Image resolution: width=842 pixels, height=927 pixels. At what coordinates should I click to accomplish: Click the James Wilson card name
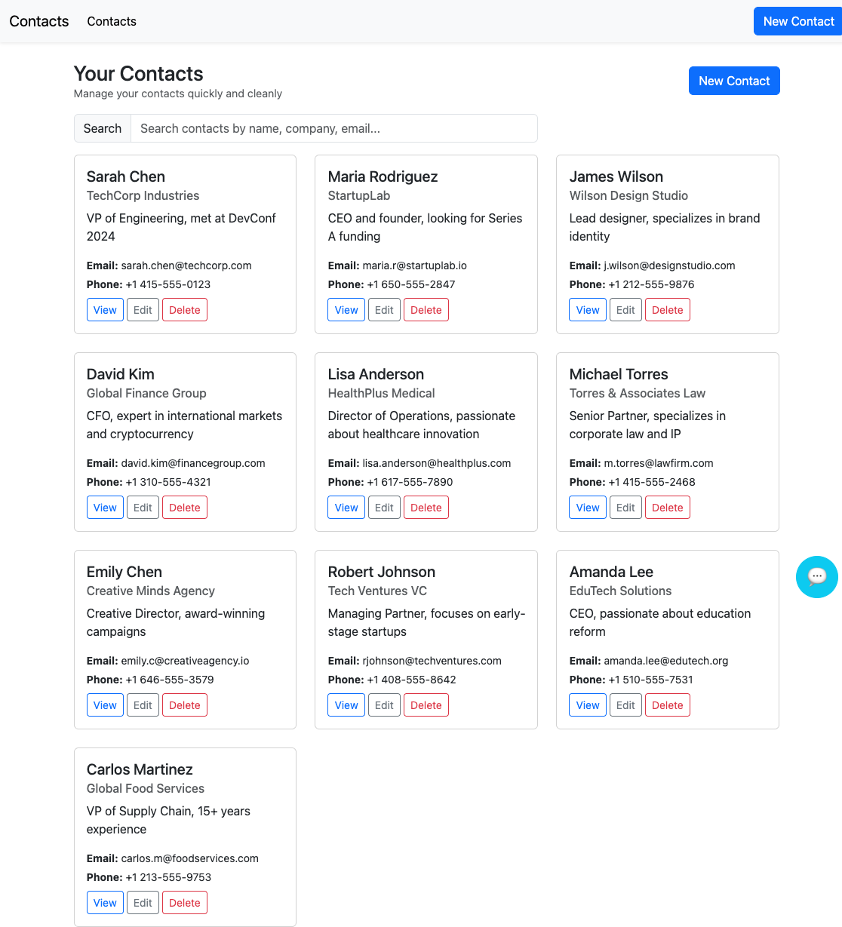click(616, 176)
